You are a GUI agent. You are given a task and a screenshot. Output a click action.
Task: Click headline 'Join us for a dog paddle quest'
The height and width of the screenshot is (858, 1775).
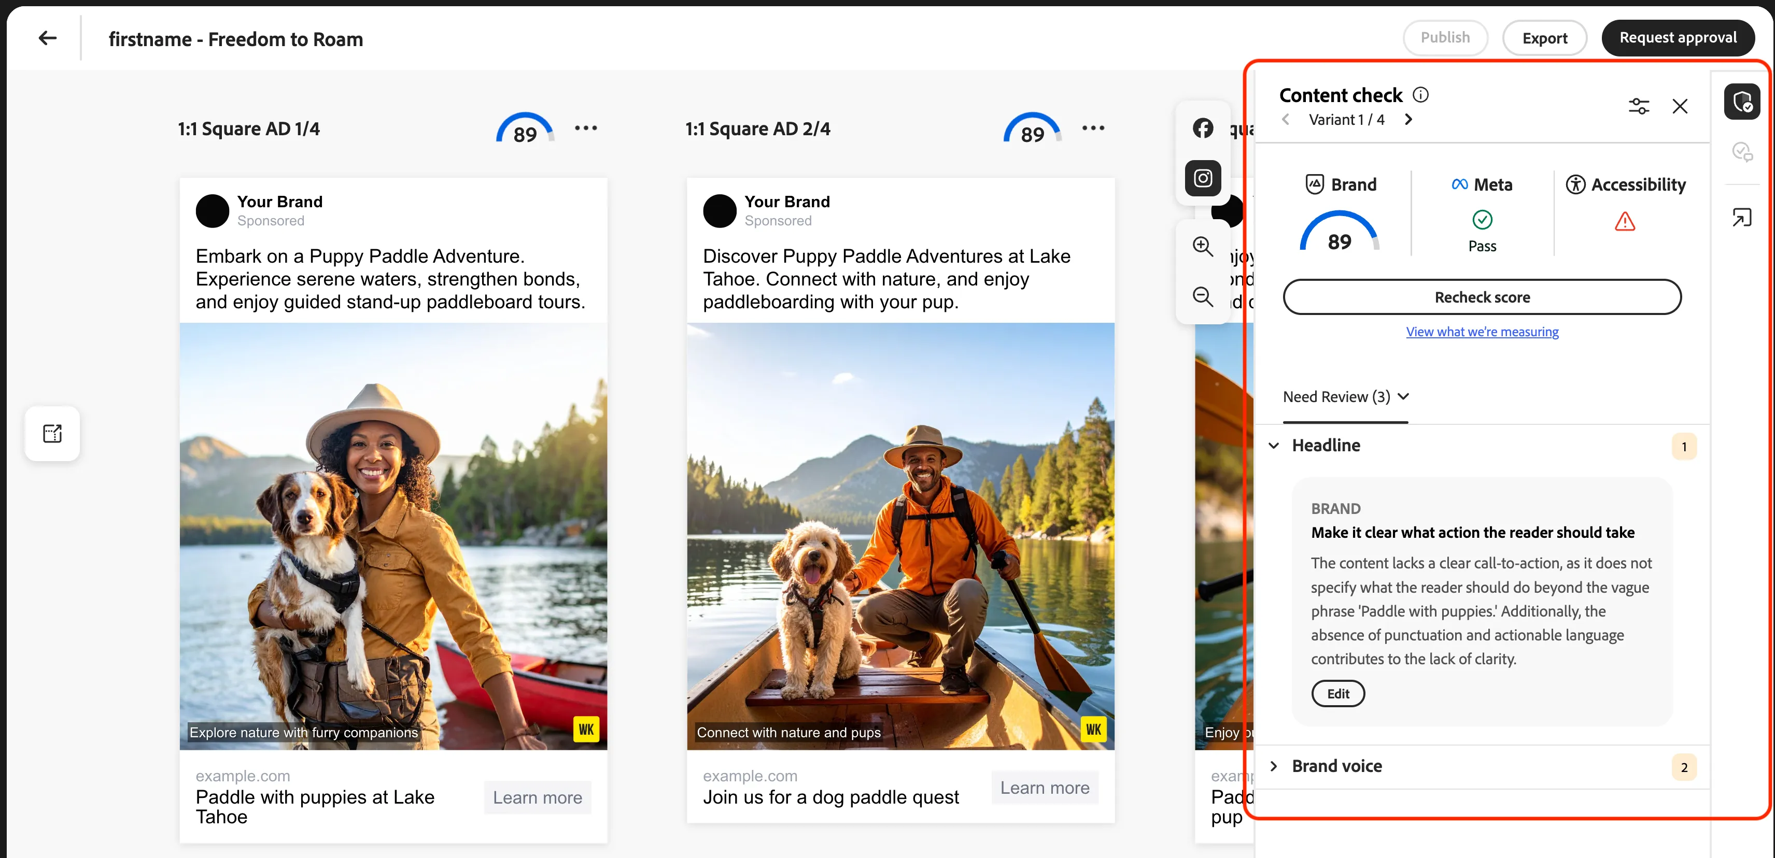click(830, 797)
